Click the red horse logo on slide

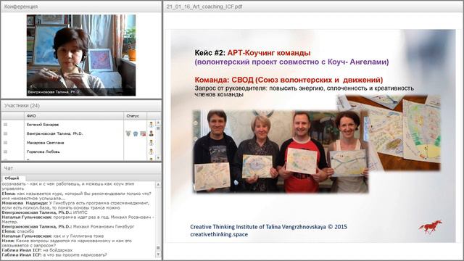[430, 227]
